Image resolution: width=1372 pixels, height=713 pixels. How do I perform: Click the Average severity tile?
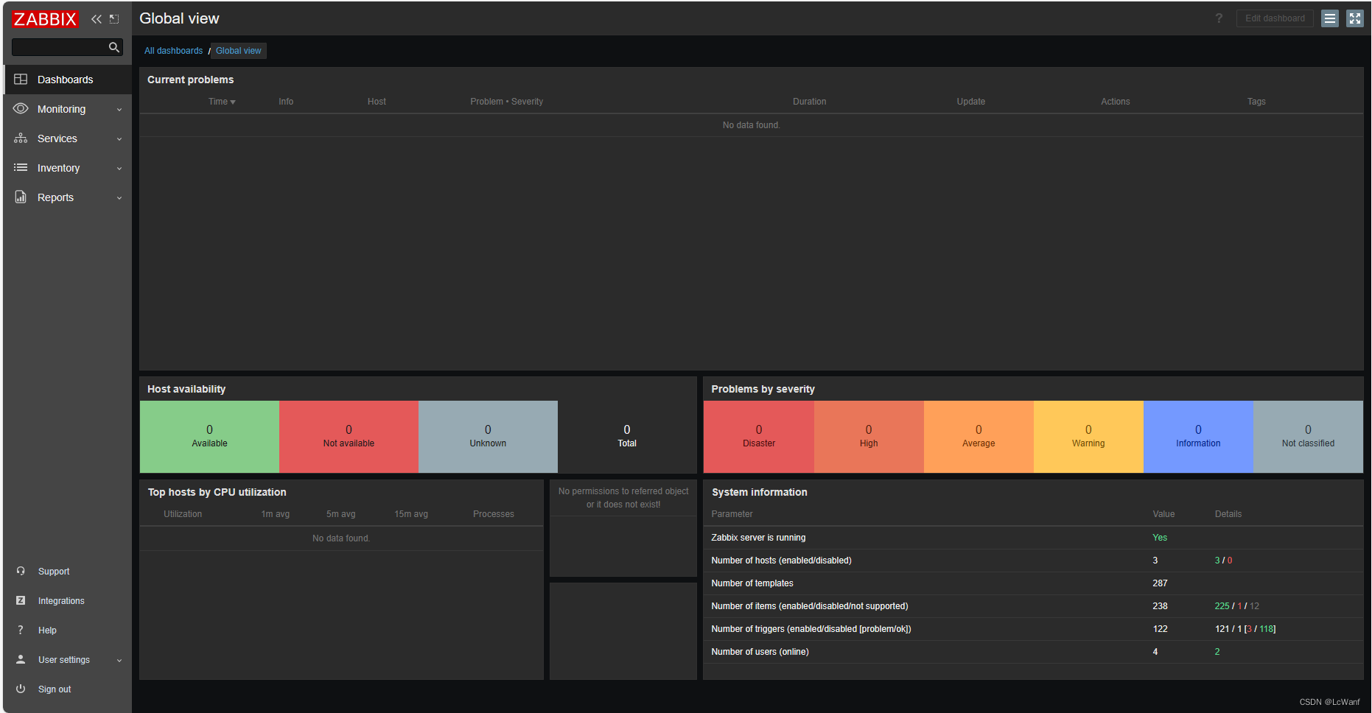click(979, 437)
